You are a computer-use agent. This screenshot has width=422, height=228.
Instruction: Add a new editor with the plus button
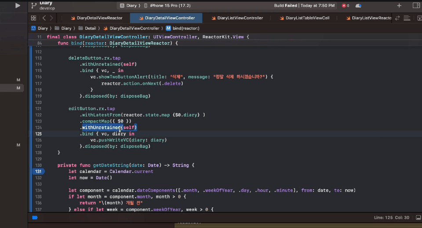[399, 5]
